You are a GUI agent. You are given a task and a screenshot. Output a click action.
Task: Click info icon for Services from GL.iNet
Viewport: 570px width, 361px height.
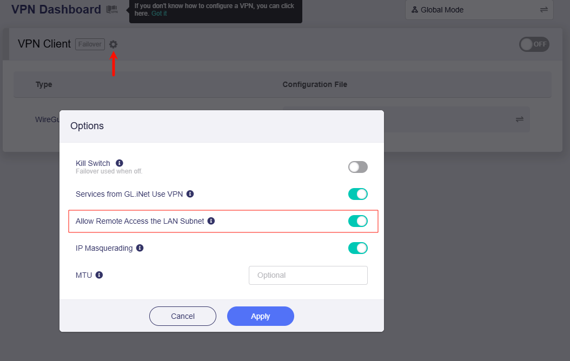tap(190, 193)
